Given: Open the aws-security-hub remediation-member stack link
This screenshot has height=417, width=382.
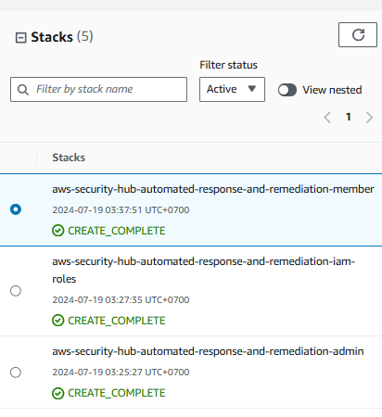Looking at the screenshot, I should point(213,189).
